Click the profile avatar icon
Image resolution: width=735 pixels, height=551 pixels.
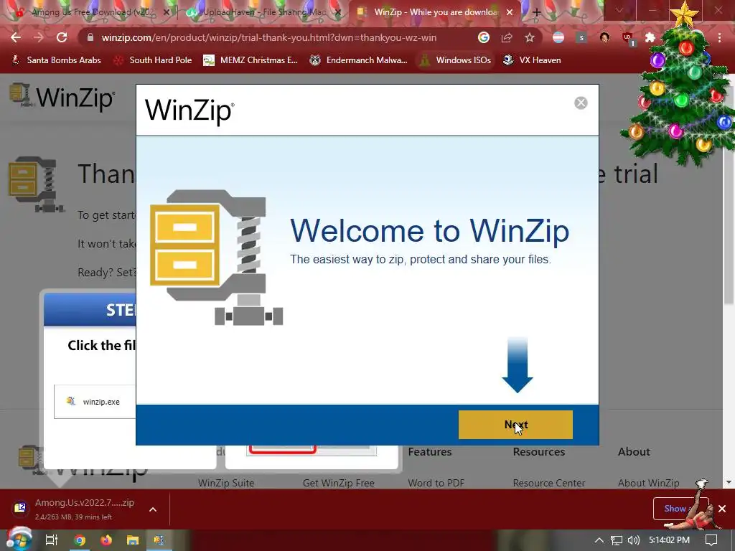tap(604, 37)
